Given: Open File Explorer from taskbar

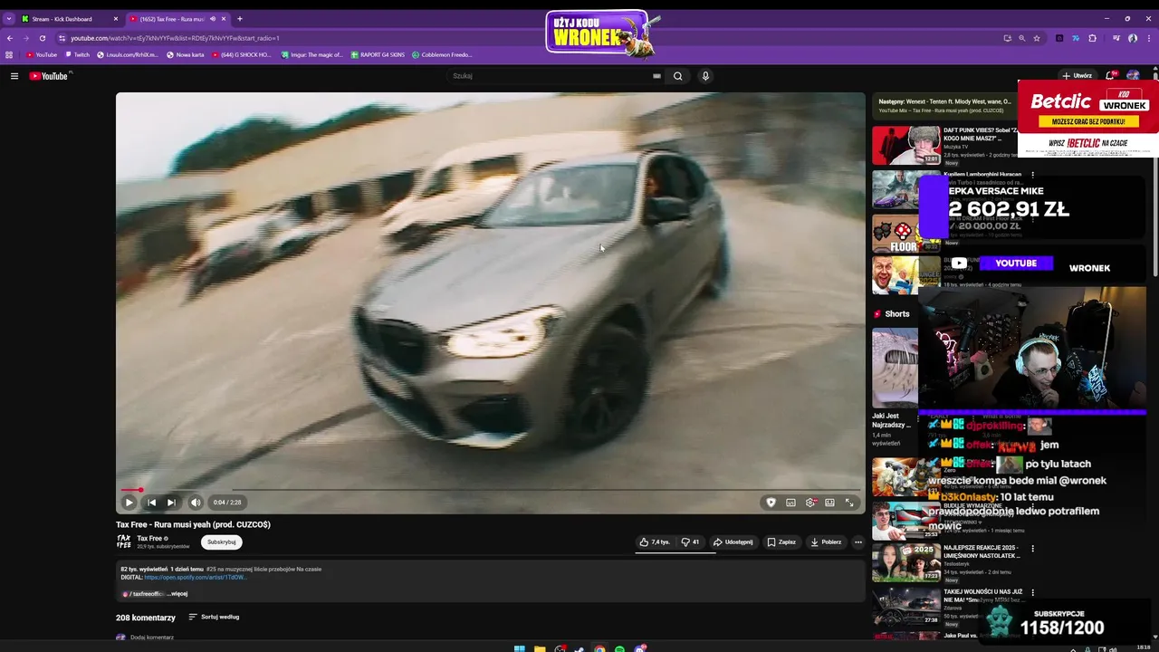Looking at the screenshot, I should point(540,648).
